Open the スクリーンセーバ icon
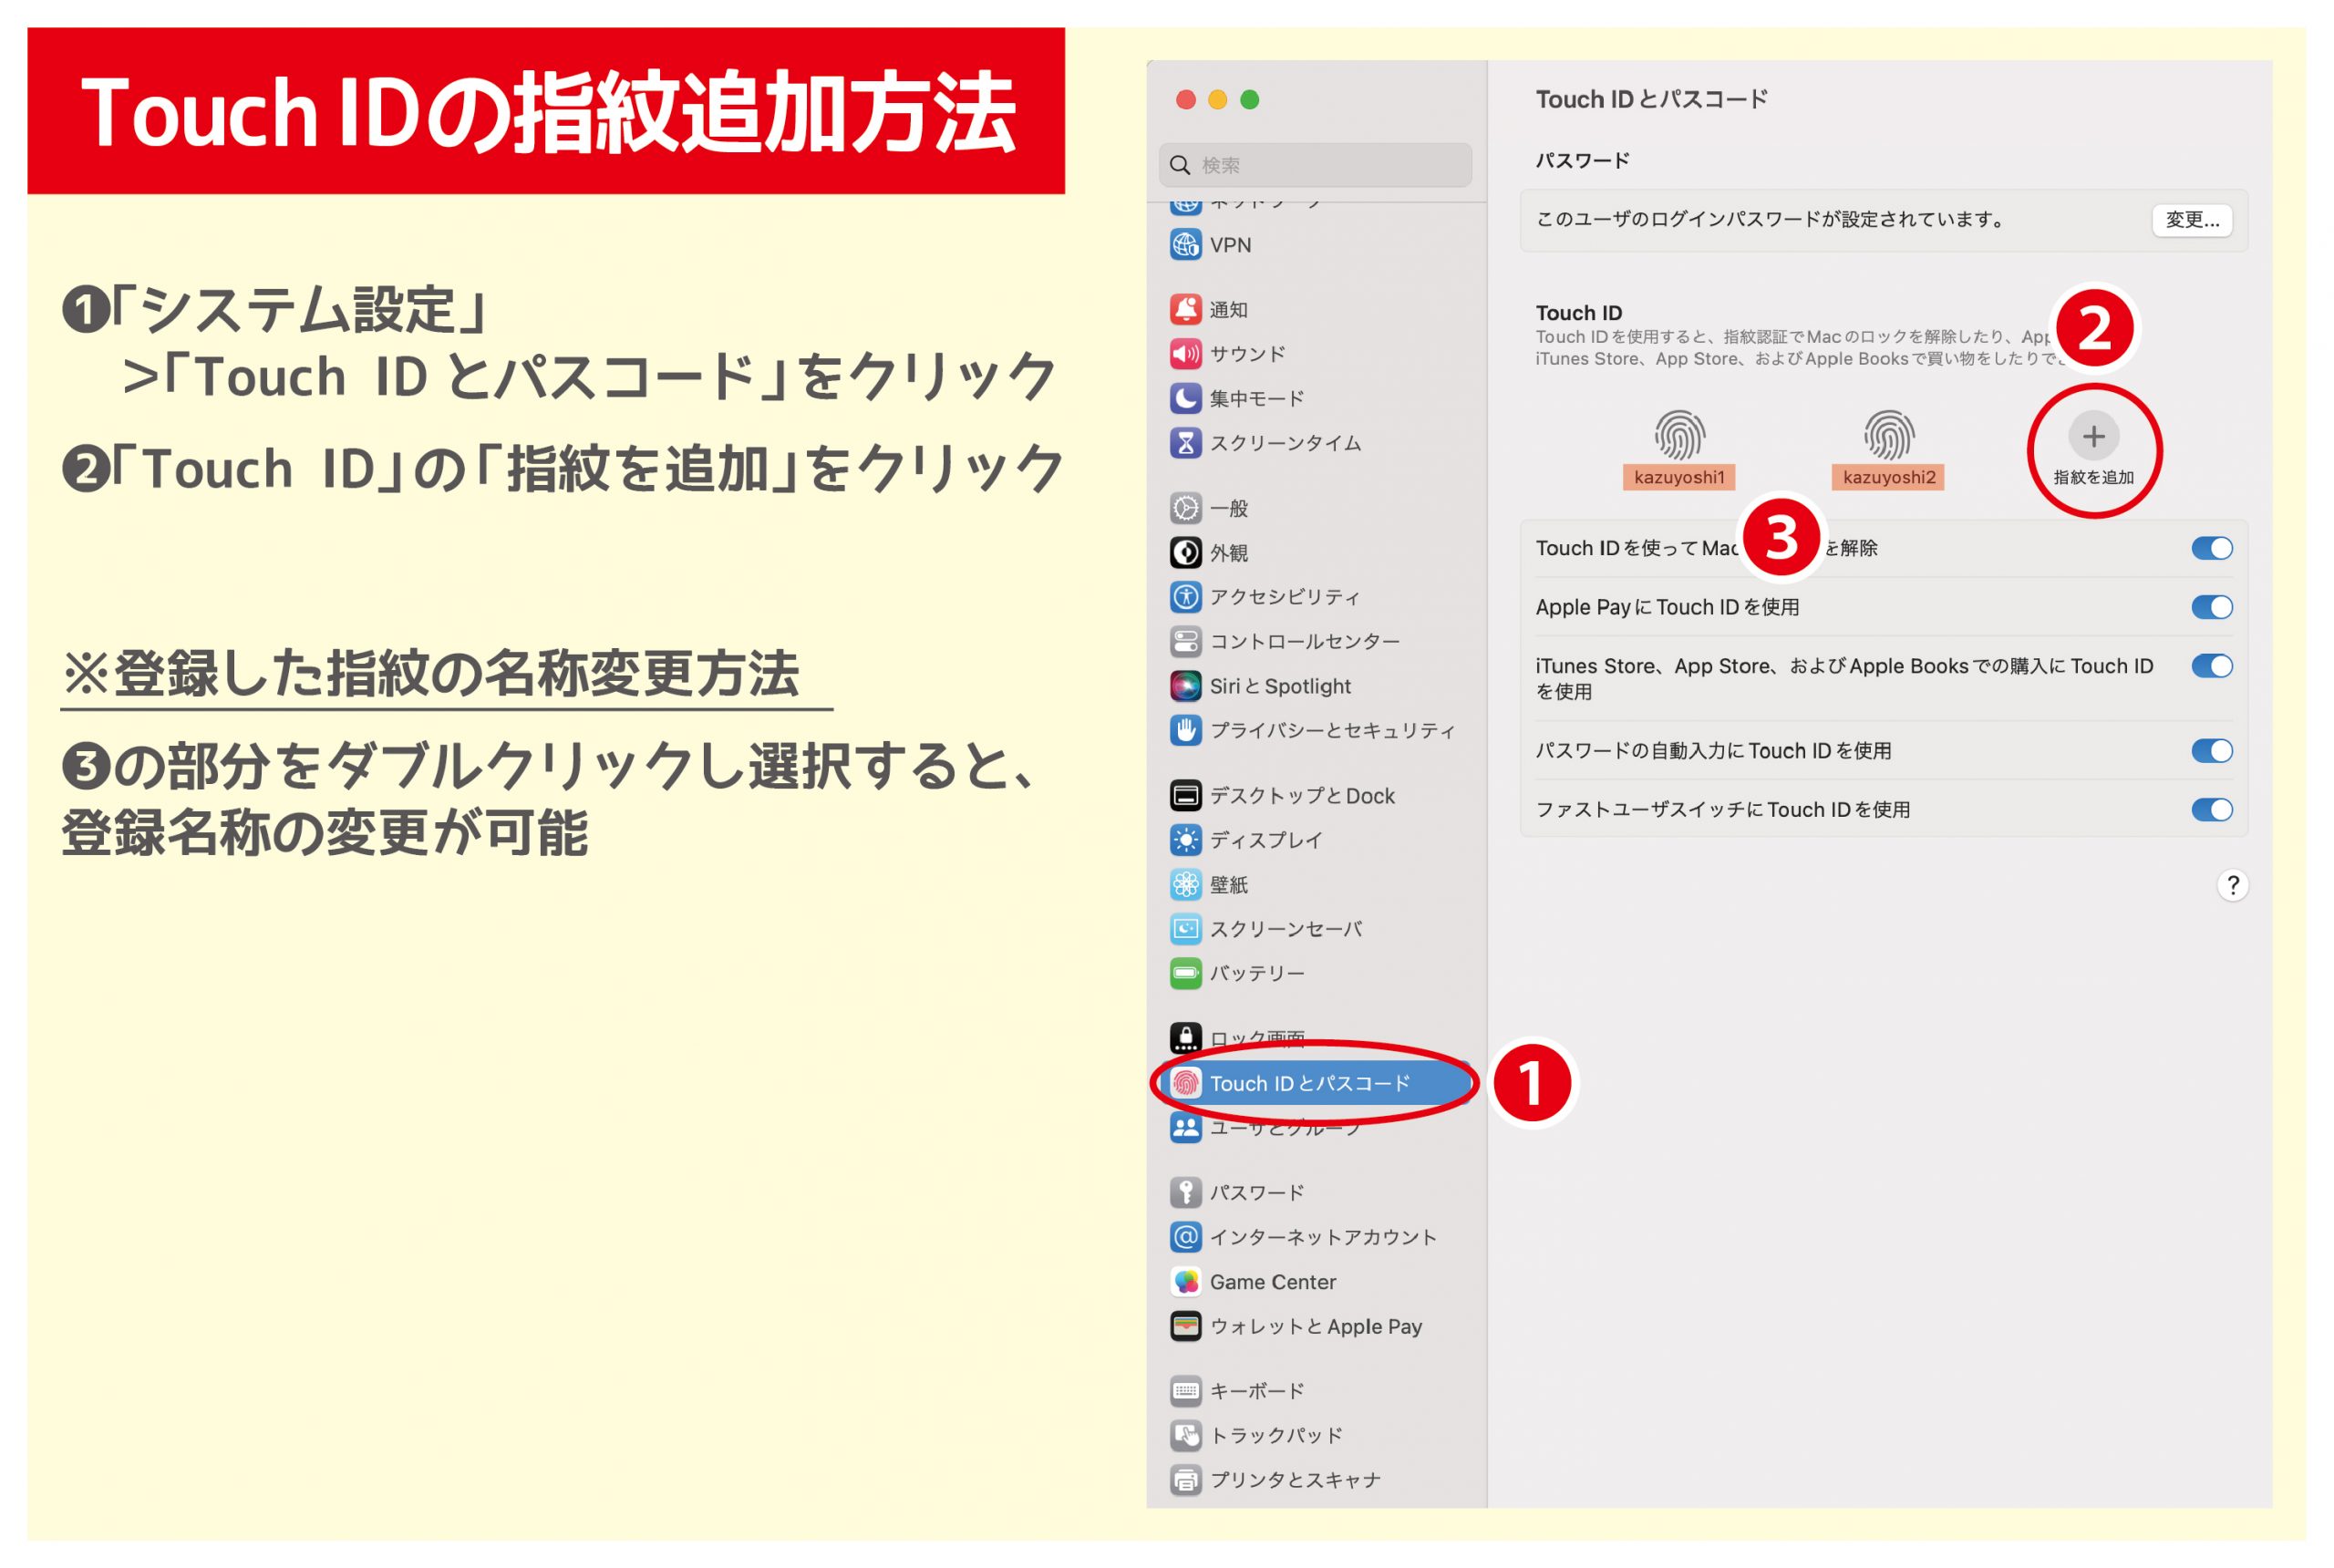2334x1568 pixels. tap(1186, 929)
